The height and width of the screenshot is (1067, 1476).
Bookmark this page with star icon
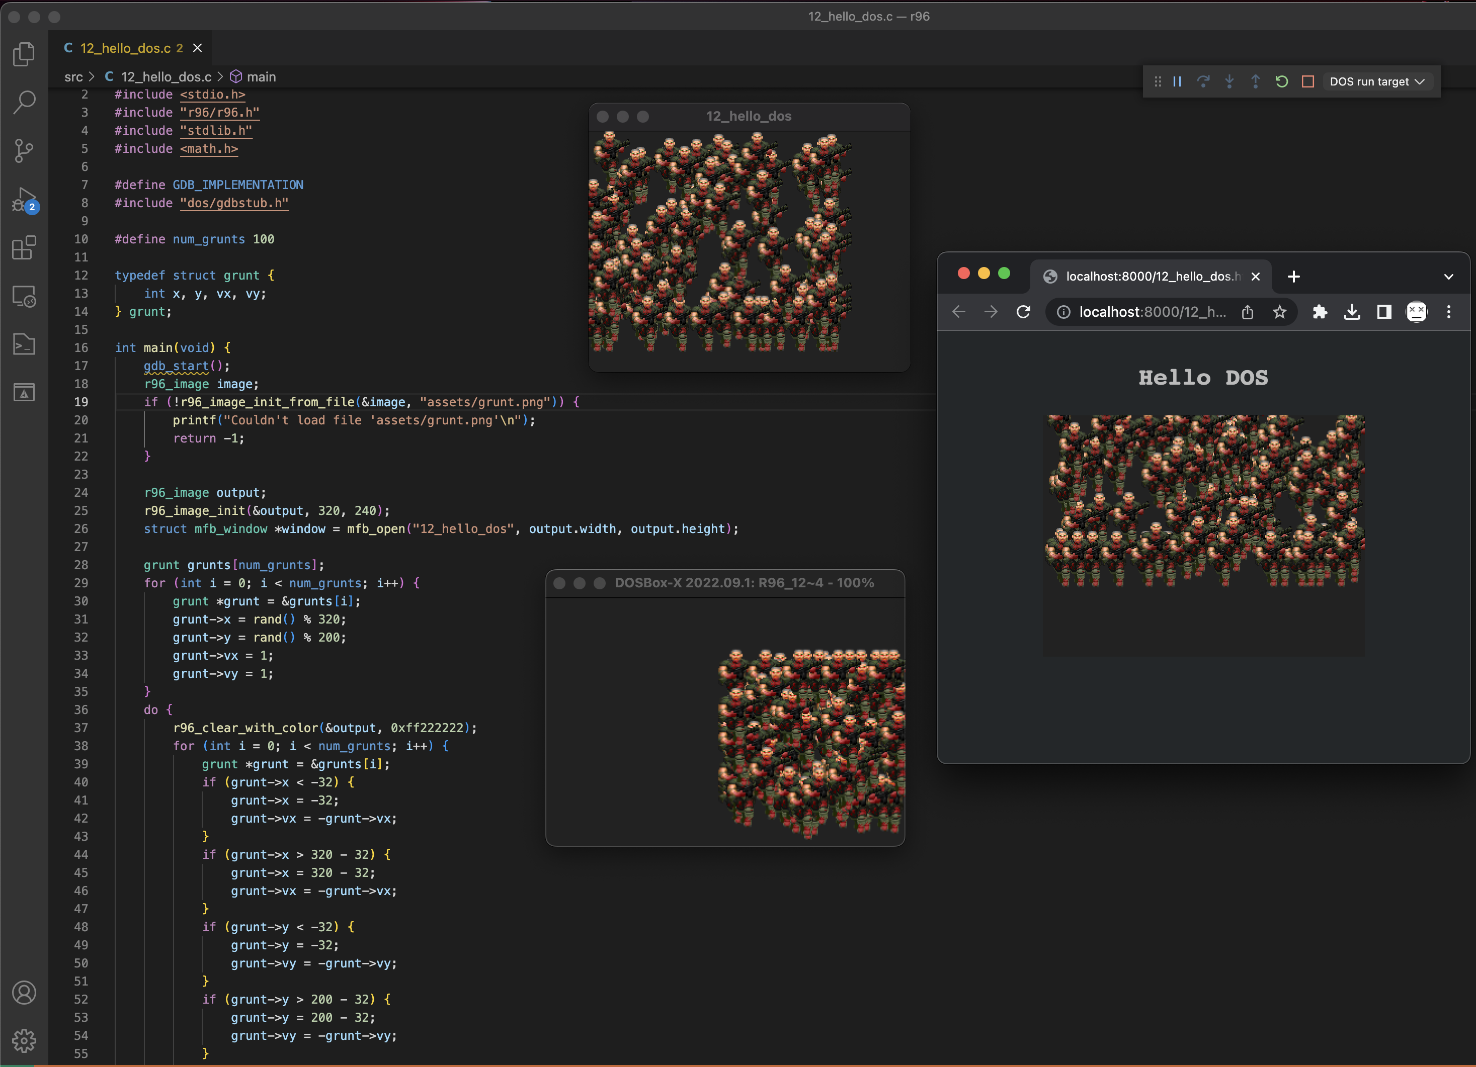click(1279, 312)
